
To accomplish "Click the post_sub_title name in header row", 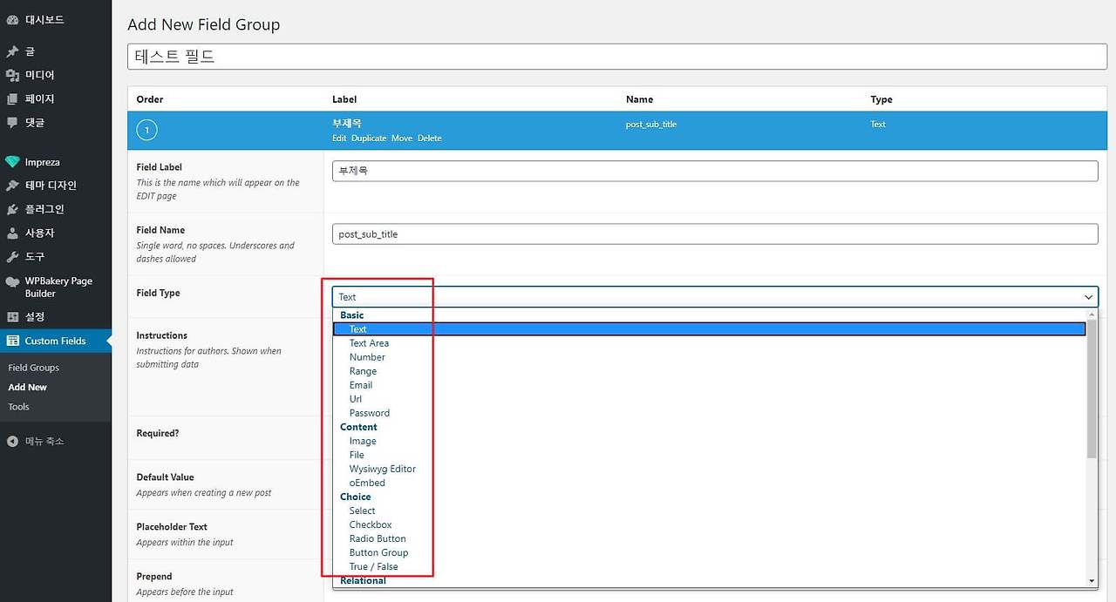I will point(651,125).
